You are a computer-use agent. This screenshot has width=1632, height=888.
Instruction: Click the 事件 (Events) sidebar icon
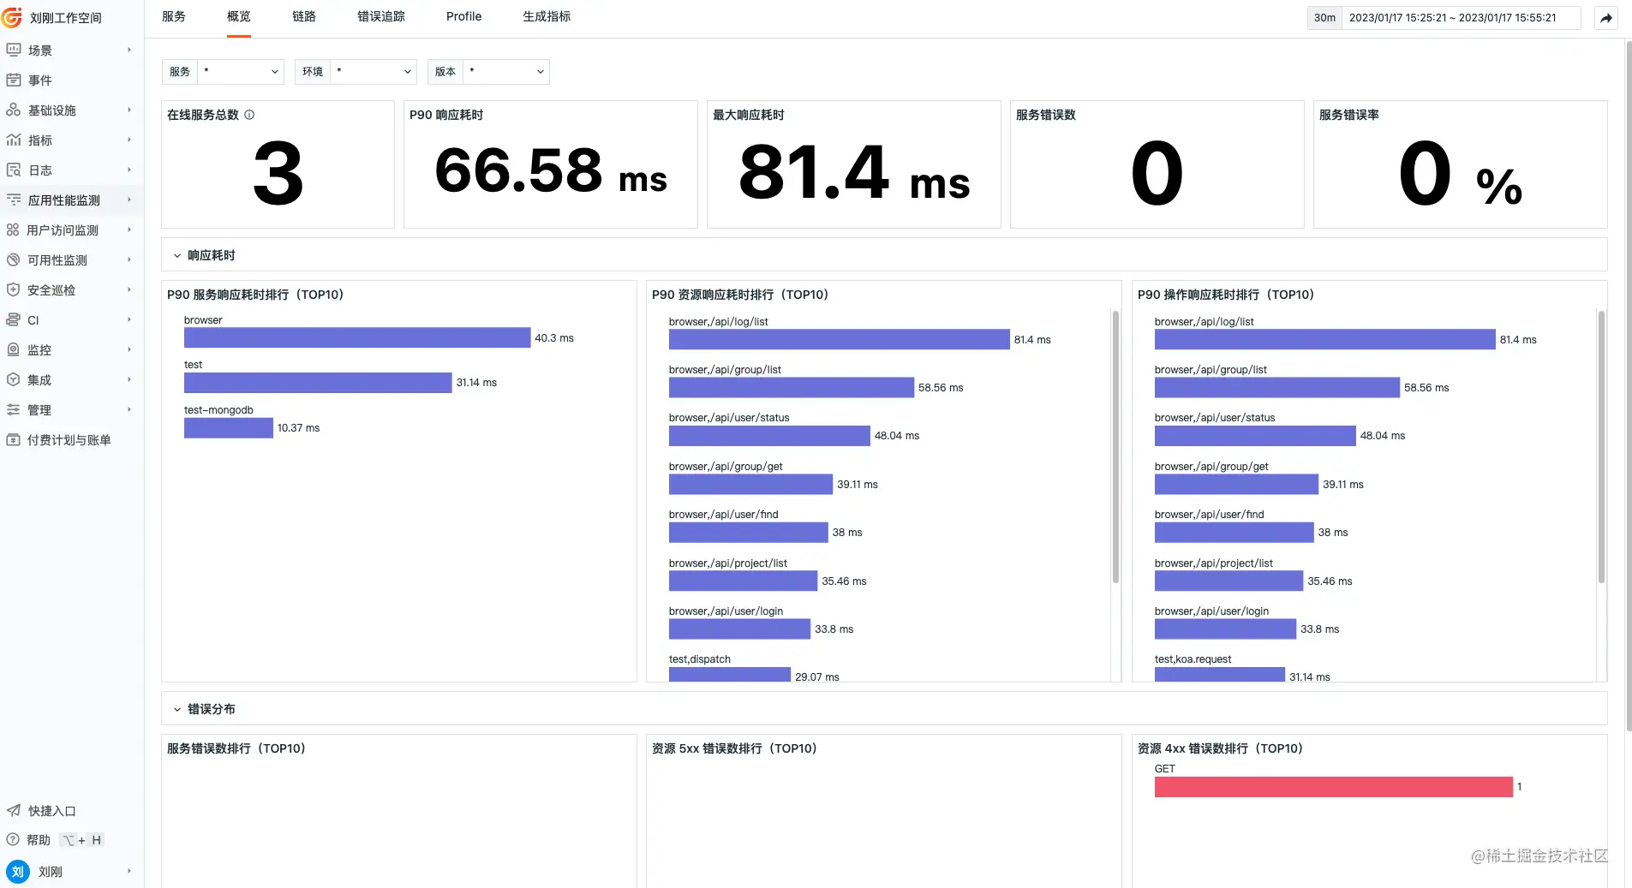point(14,80)
